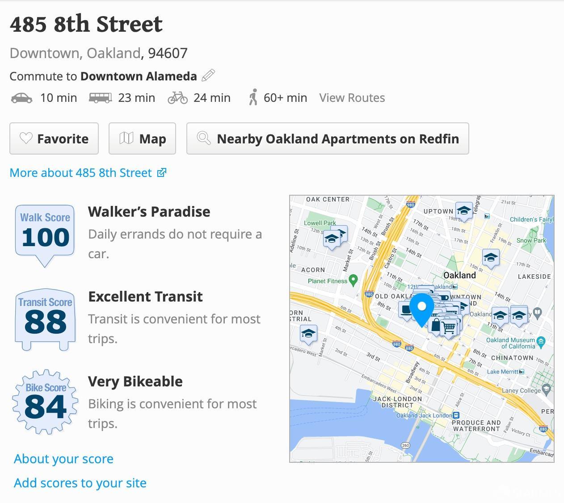The width and height of the screenshot is (564, 503).
Task: Open the Transit Score 88 badge
Action: click(x=45, y=319)
